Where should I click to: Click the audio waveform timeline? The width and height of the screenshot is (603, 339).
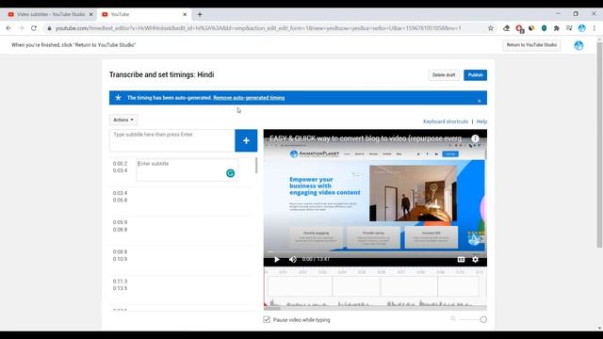coord(375,303)
